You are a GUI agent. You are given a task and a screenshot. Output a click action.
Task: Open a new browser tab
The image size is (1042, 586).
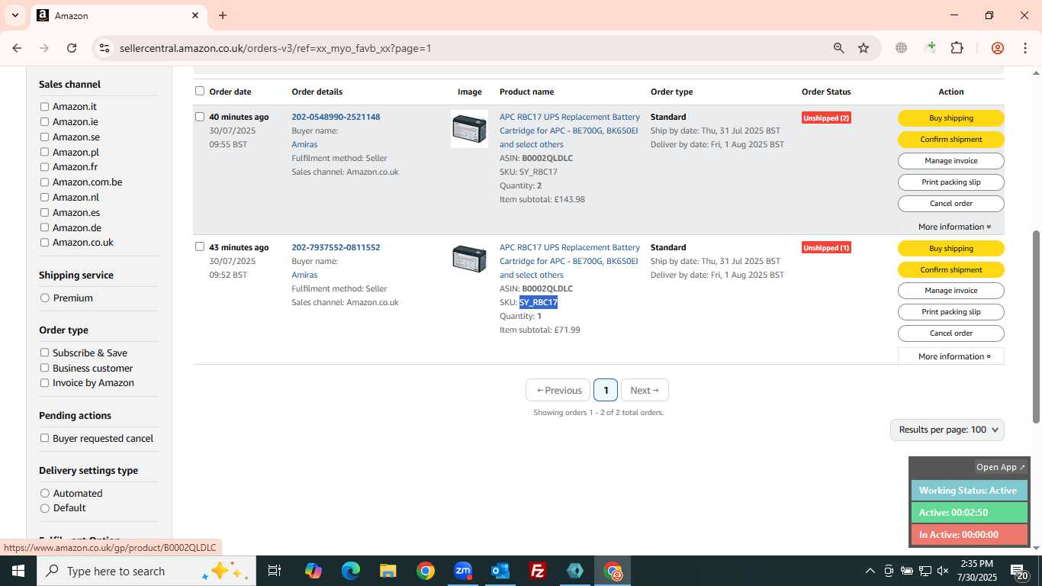[223, 15]
